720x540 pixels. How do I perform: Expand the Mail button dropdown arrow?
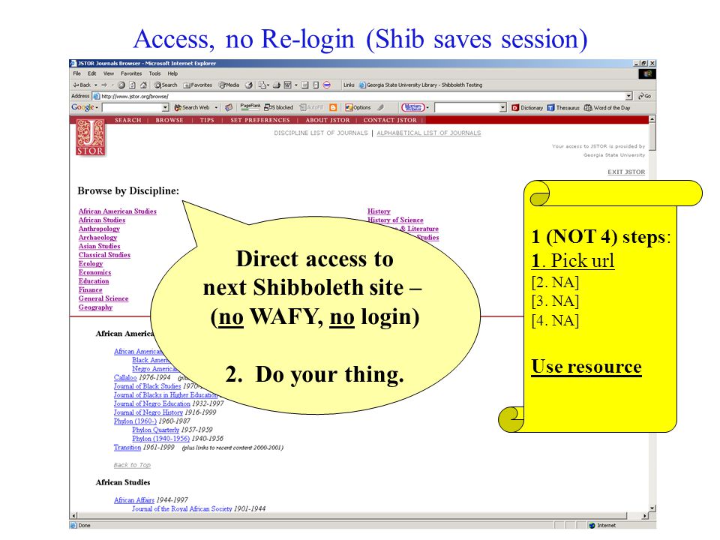point(268,85)
